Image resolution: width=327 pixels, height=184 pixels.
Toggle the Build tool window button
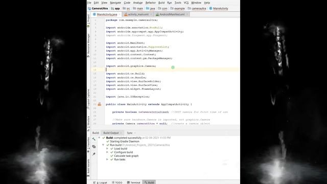tap(149, 182)
